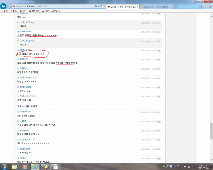
Task: Click the page scrollbar up arrow
Action: (x=211, y=16)
